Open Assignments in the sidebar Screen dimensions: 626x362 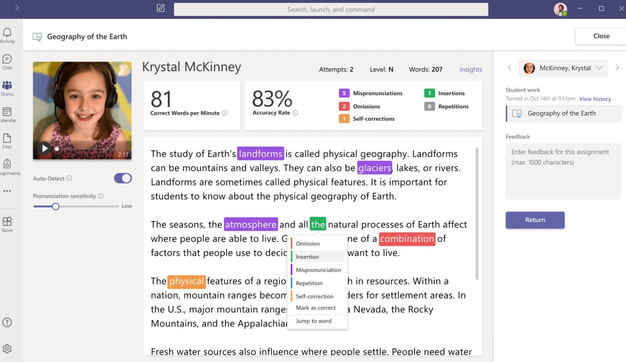7,164
